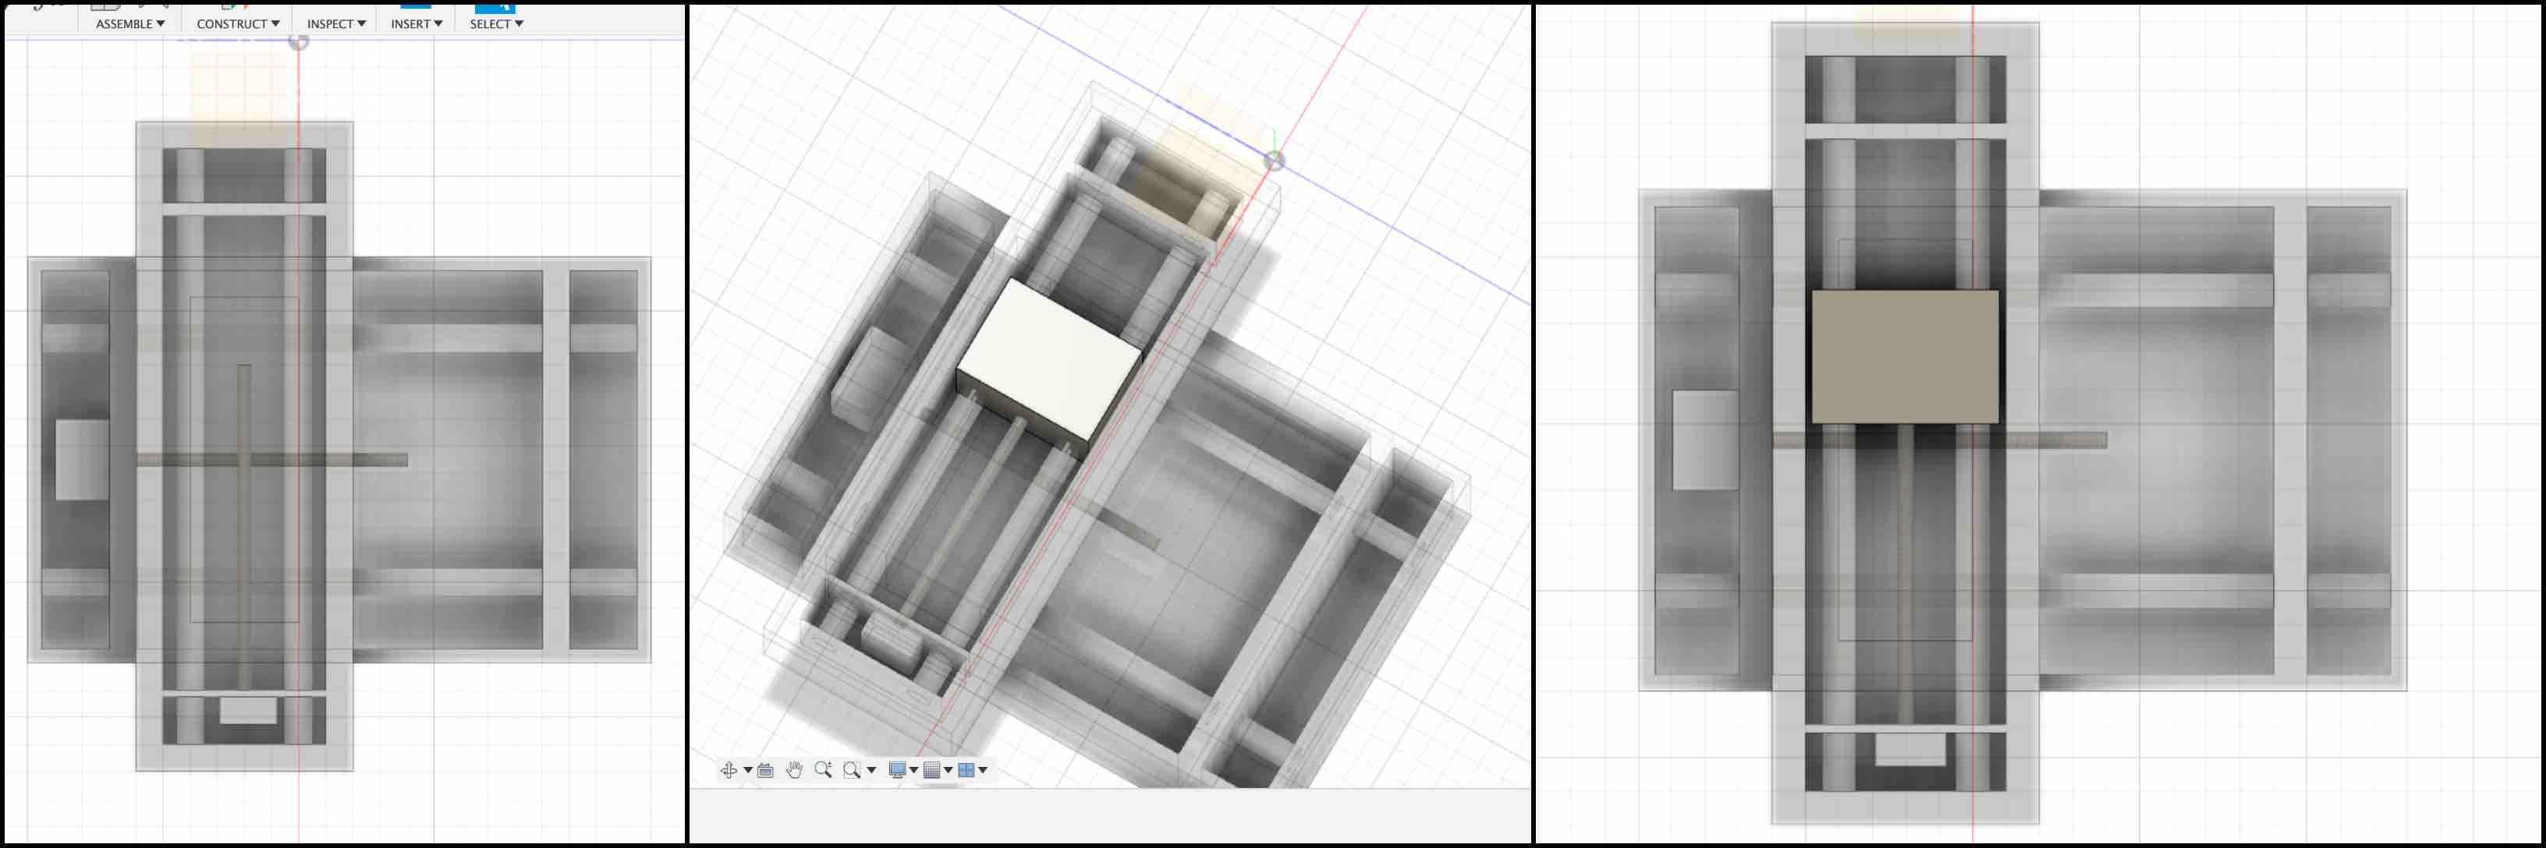This screenshot has height=848, width=2546.
Task: Select the tan rectangular body in right view
Action: pyautogui.click(x=1905, y=356)
